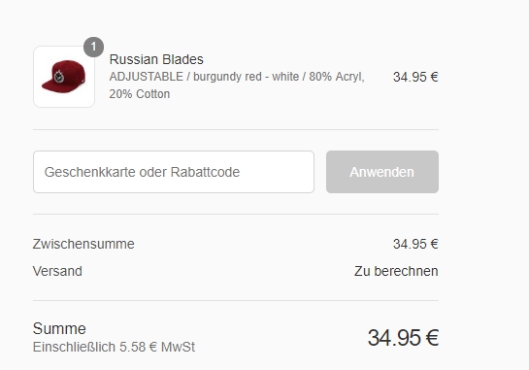Click the Versand label
This screenshot has height=370, width=529.
click(x=57, y=271)
